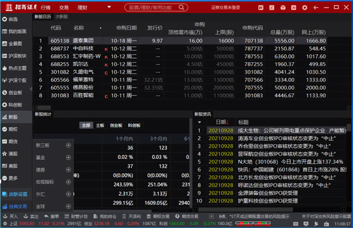The height and width of the screenshot is (228, 353).
Task: Toggle the 科创板 filter in 新股统计
Action: point(134,125)
